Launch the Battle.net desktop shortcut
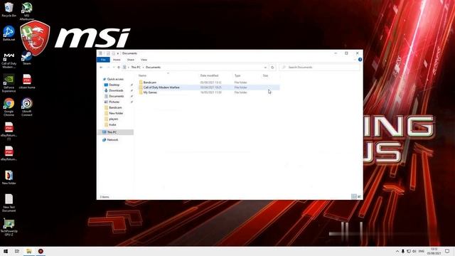This screenshot has width=455, height=256. tap(9, 33)
